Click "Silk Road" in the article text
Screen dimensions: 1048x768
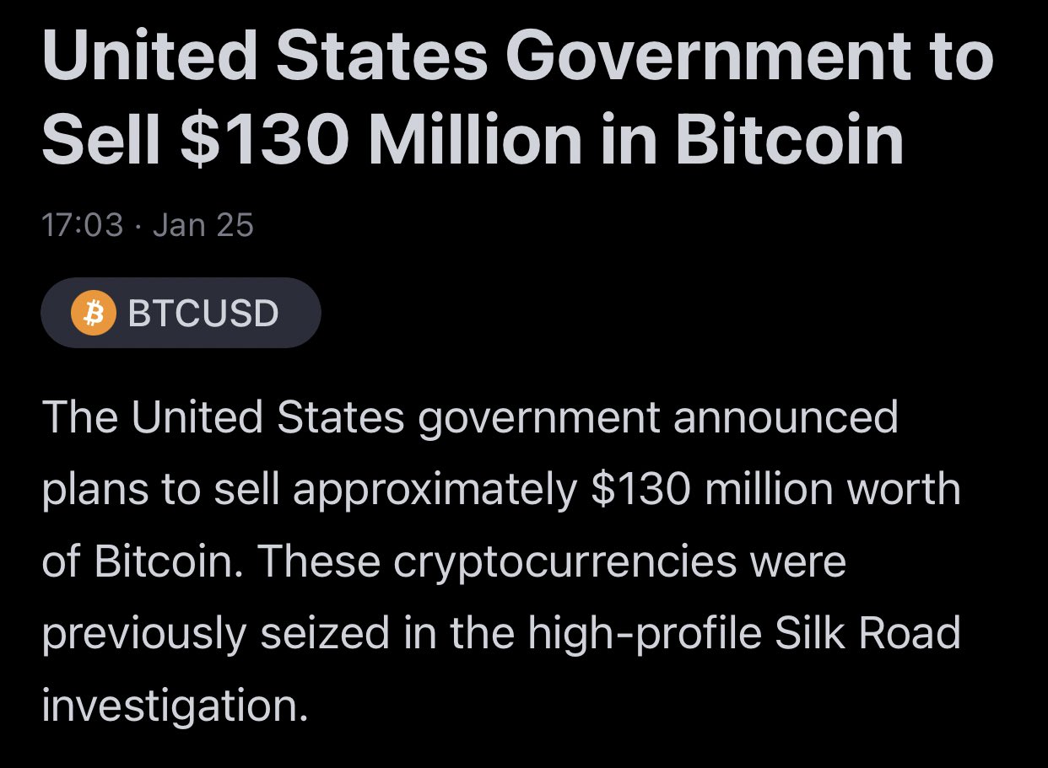(869, 633)
